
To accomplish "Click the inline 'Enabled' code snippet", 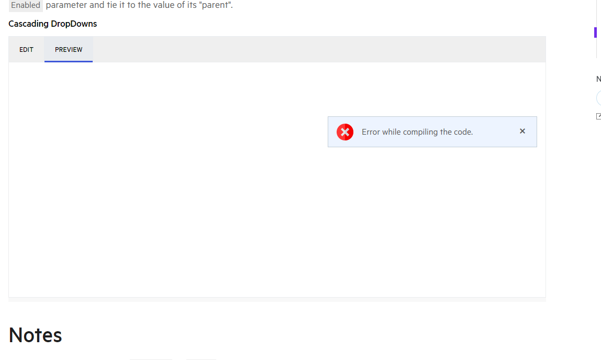I will coord(25,5).
